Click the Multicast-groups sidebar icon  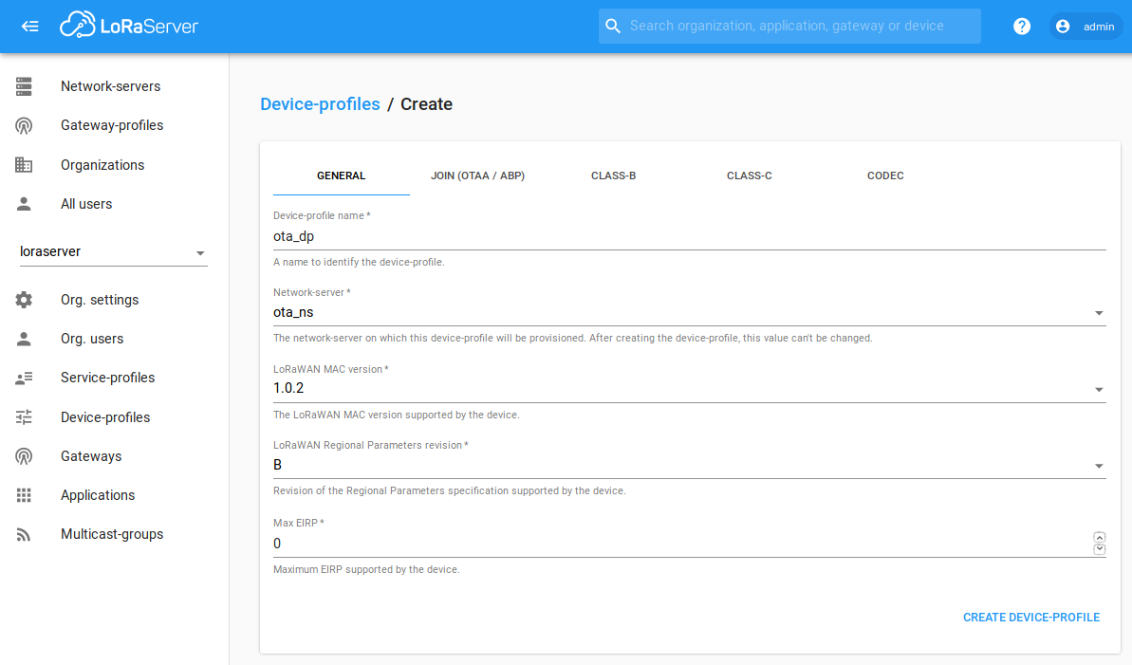point(24,533)
